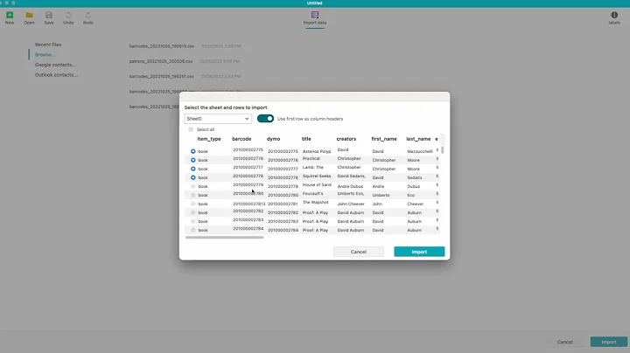Select row with barcode 201000002783
Image resolution: width=630 pixels, height=353 pixels.
pyautogui.click(x=192, y=221)
